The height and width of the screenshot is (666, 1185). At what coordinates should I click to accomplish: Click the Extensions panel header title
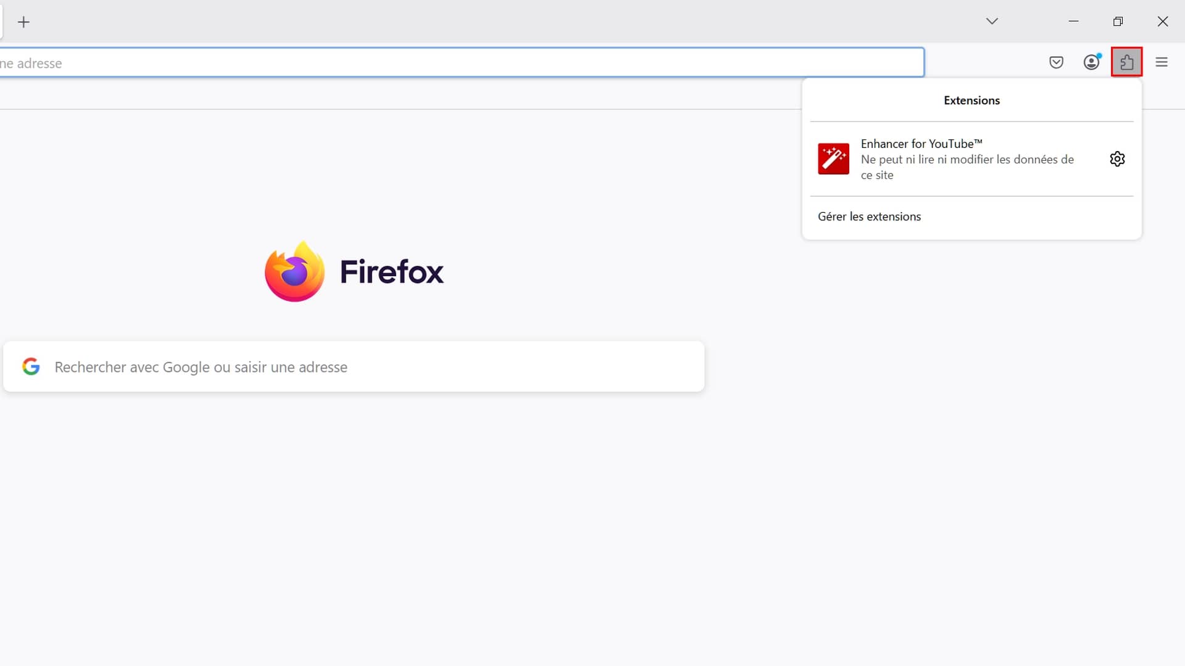[x=971, y=101]
